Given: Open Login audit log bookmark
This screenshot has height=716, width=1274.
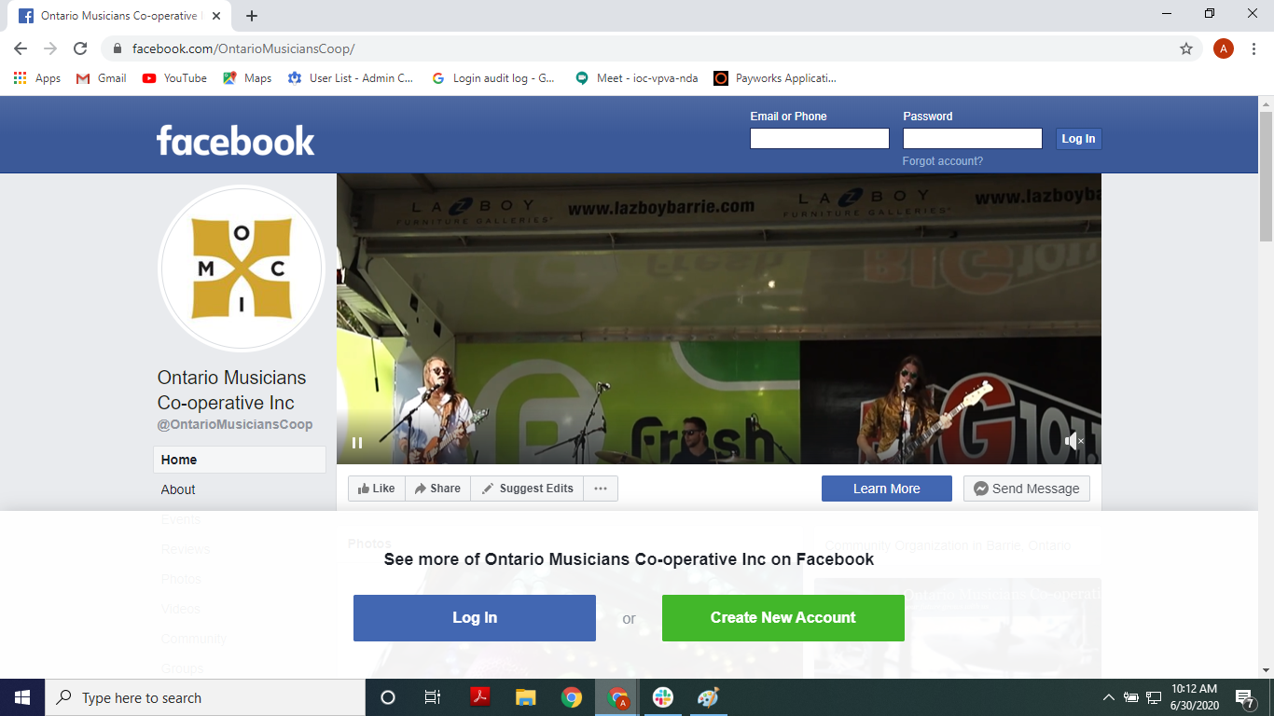Looking at the screenshot, I should pyautogui.click(x=493, y=78).
